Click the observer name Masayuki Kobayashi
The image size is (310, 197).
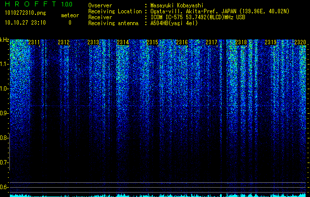click(177, 5)
